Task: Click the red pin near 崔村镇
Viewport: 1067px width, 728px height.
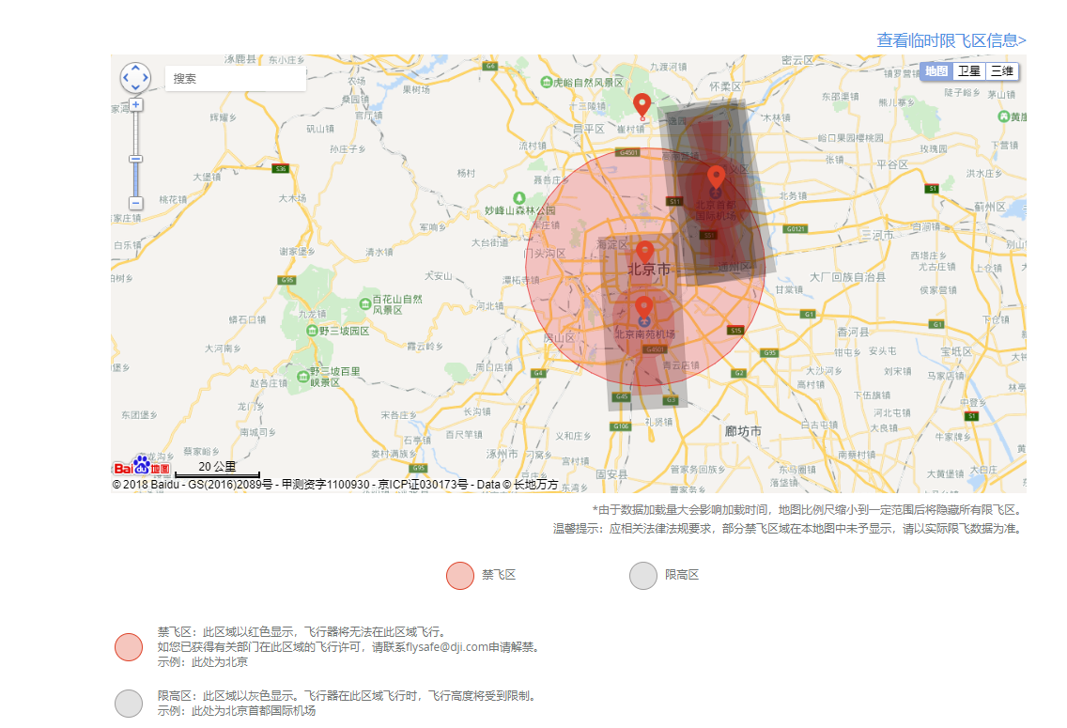Action: pyautogui.click(x=642, y=105)
